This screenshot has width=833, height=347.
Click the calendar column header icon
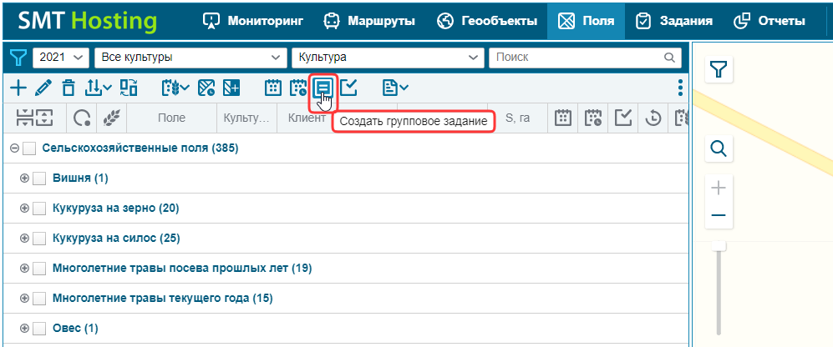coord(563,118)
